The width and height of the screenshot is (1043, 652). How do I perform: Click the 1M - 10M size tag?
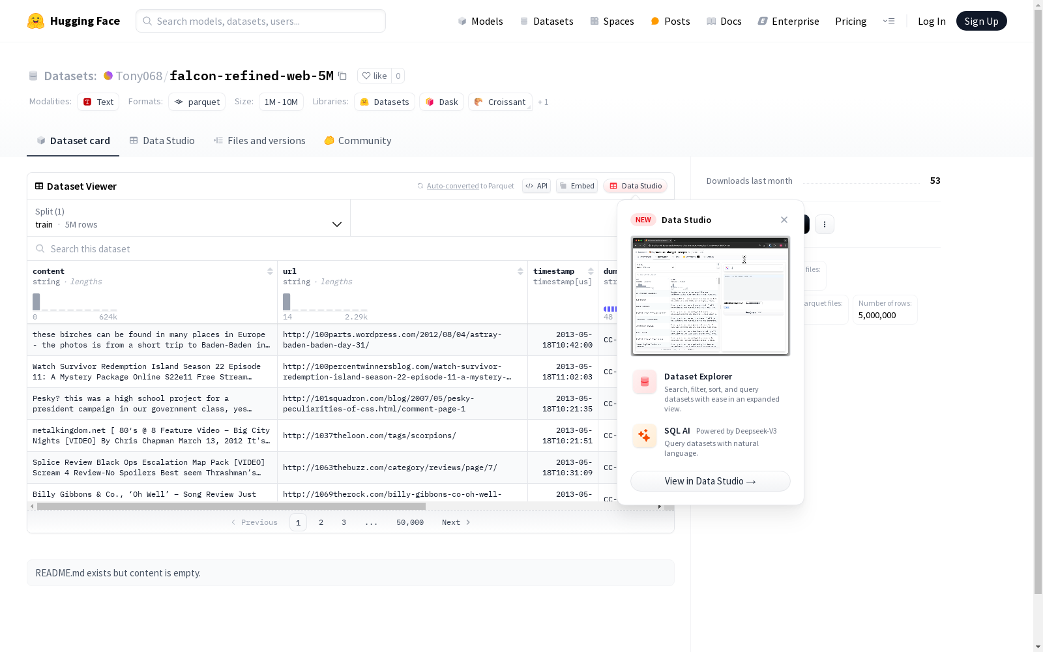281,102
